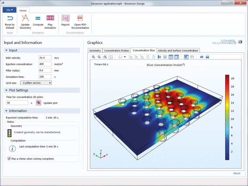Screen dimensions: 248x186
Task: Click the '3 min. 45 s.' expected time value
Action: point(52,117)
